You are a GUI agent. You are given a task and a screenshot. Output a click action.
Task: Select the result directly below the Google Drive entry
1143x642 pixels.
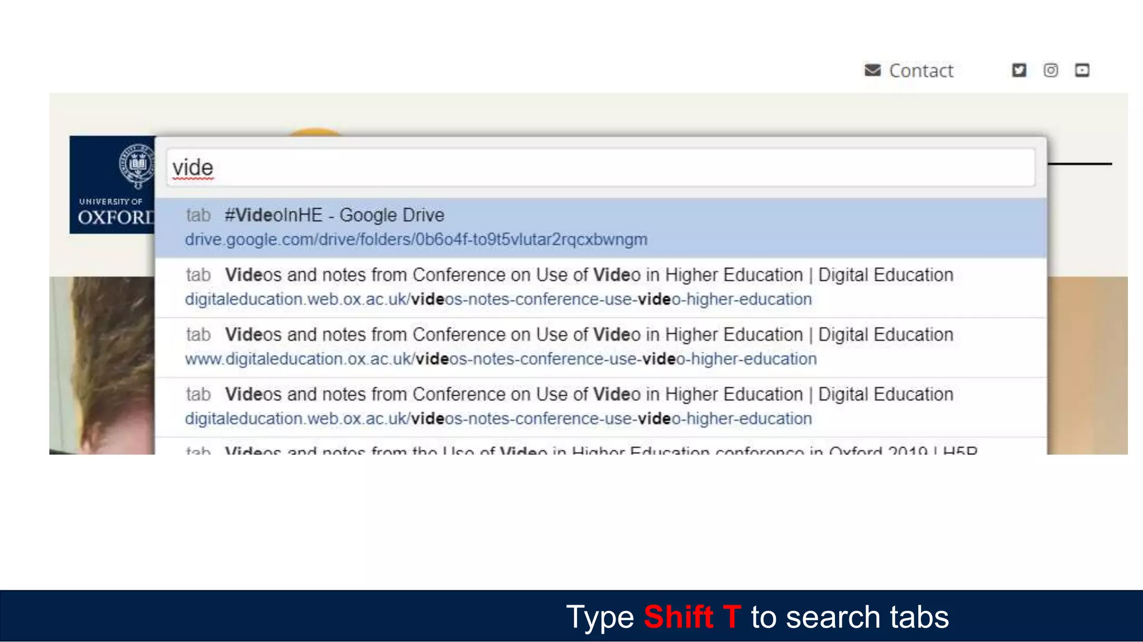(x=589, y=275)
